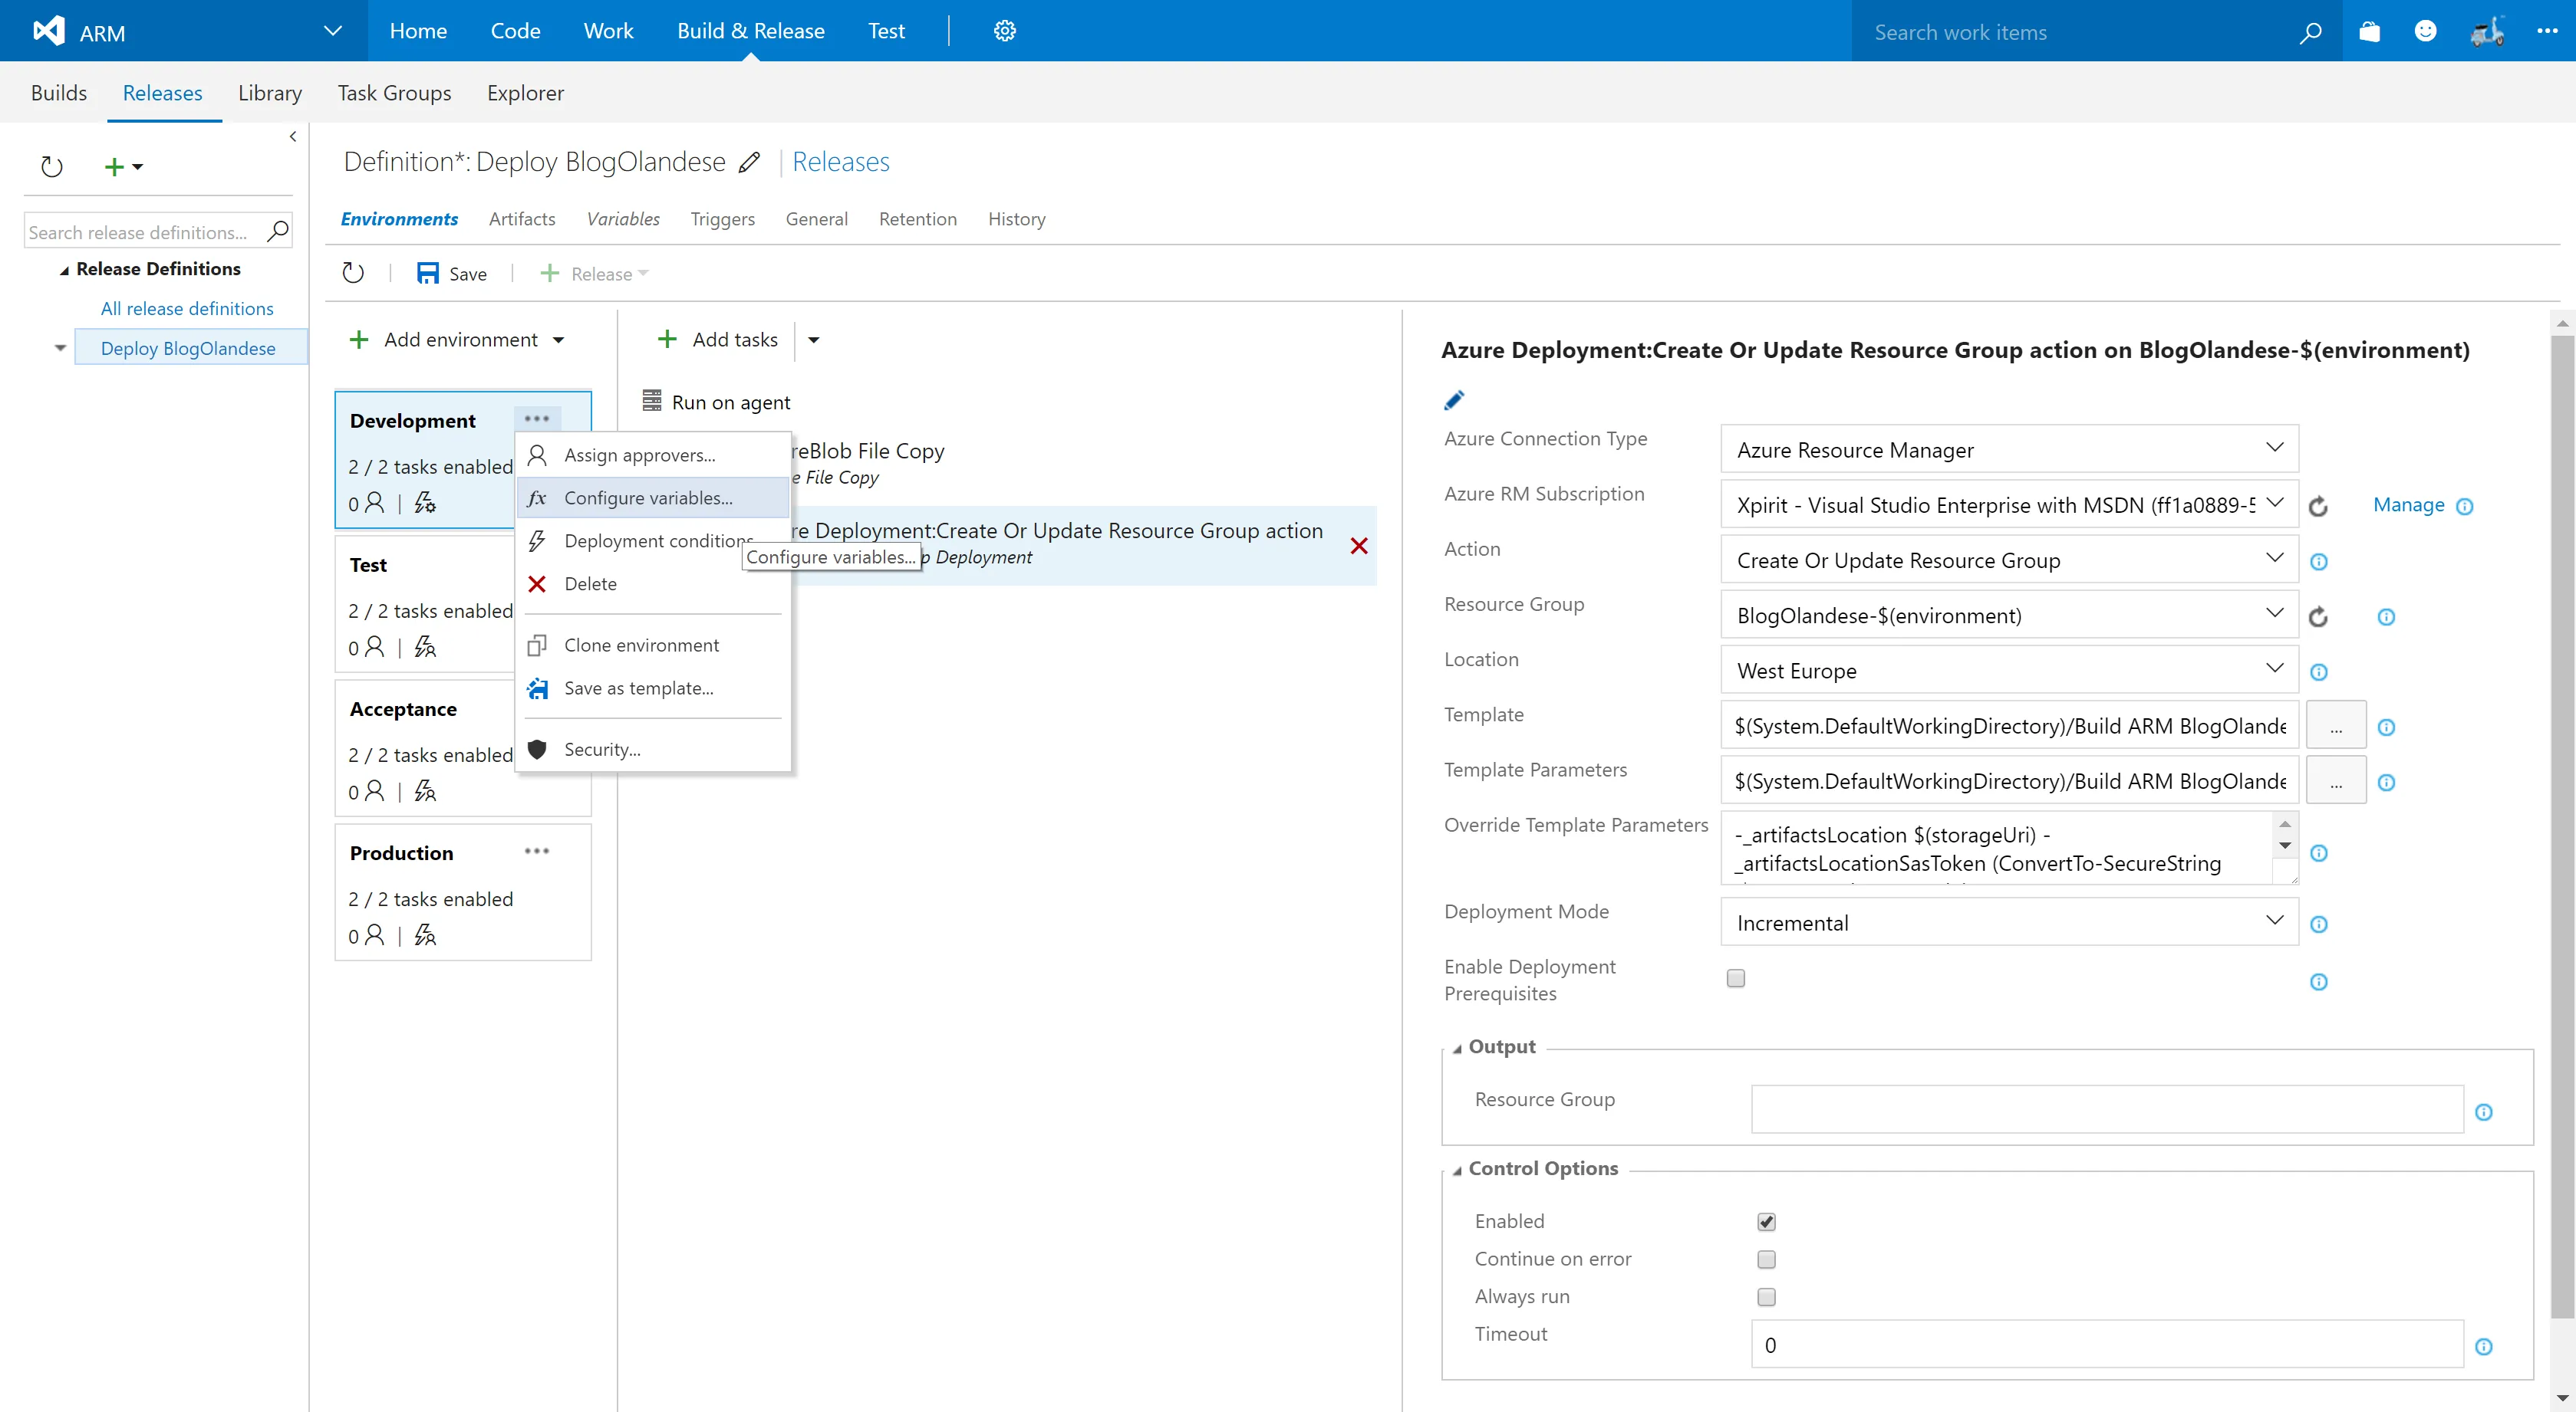Click the Output Resource Group input field
The width and height of the screenshot is (2576, 1412).
coord(2107,1110)
